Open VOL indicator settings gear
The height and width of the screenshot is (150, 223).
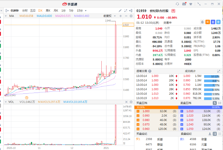point(131,102)
